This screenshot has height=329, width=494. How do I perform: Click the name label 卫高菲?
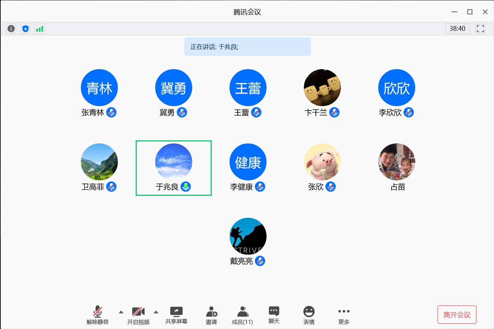pyautogui.click(x=93, y=187)
